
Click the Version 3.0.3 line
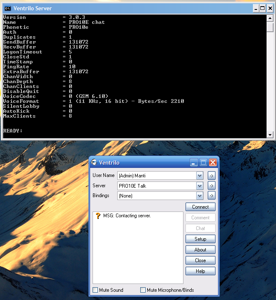tap(44, 17)
